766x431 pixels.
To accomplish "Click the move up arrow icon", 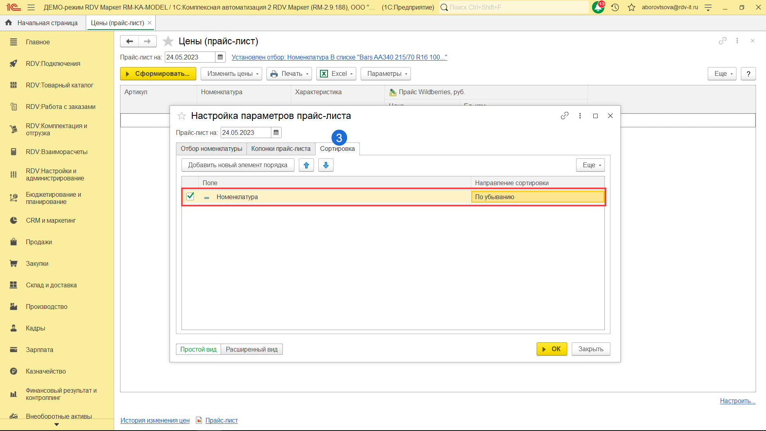I will tap(306, 165).
